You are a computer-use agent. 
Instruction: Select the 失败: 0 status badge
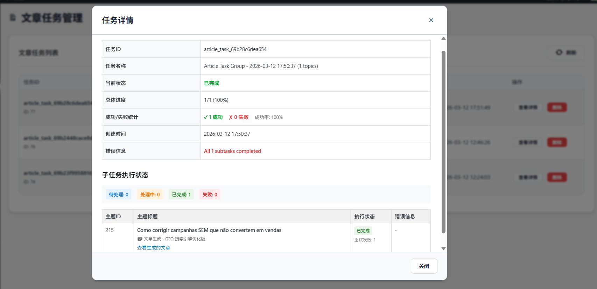tap(210, 195)
